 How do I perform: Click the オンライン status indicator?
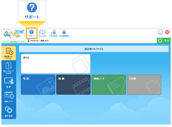(14, 42)
